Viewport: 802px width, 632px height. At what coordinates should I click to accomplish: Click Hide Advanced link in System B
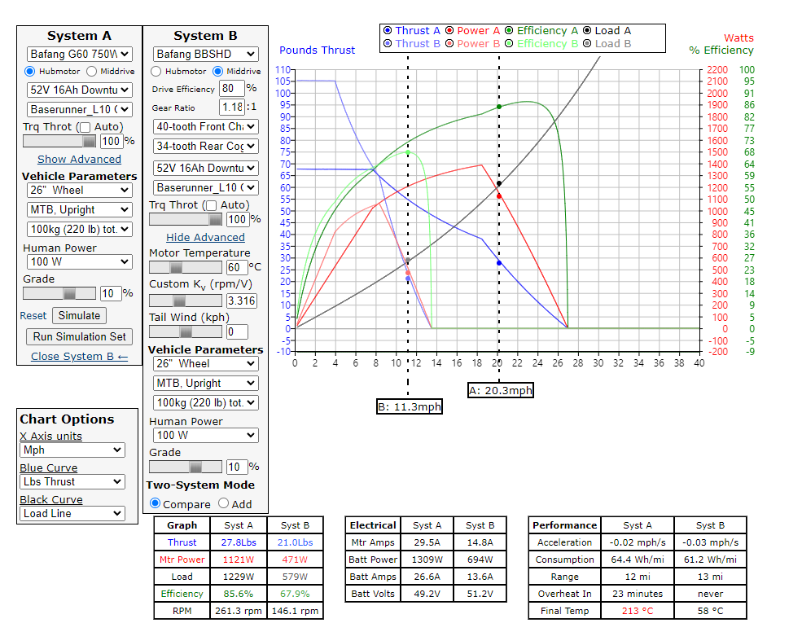tap(205, 238)
